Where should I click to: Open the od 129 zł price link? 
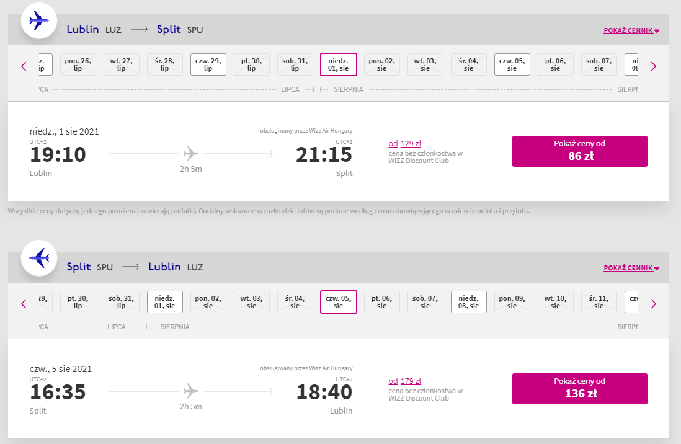405,143
